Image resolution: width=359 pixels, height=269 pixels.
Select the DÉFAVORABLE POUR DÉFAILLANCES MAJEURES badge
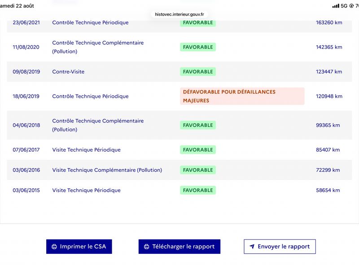(x=242, y=96)
